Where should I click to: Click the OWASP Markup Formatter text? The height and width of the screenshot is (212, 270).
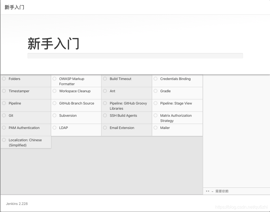tap(72, 81)
